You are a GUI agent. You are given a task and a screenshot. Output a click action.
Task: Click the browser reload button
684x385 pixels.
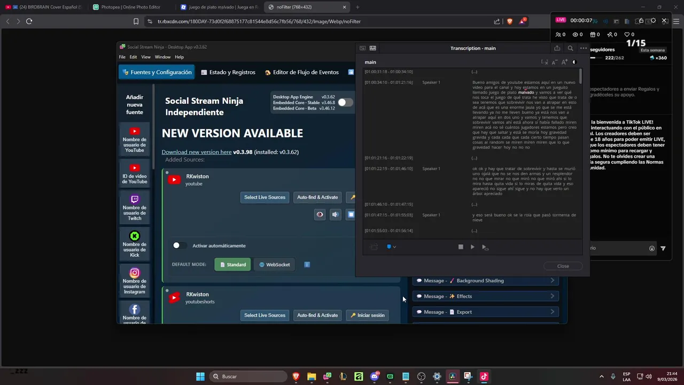(x=29, y=21)
